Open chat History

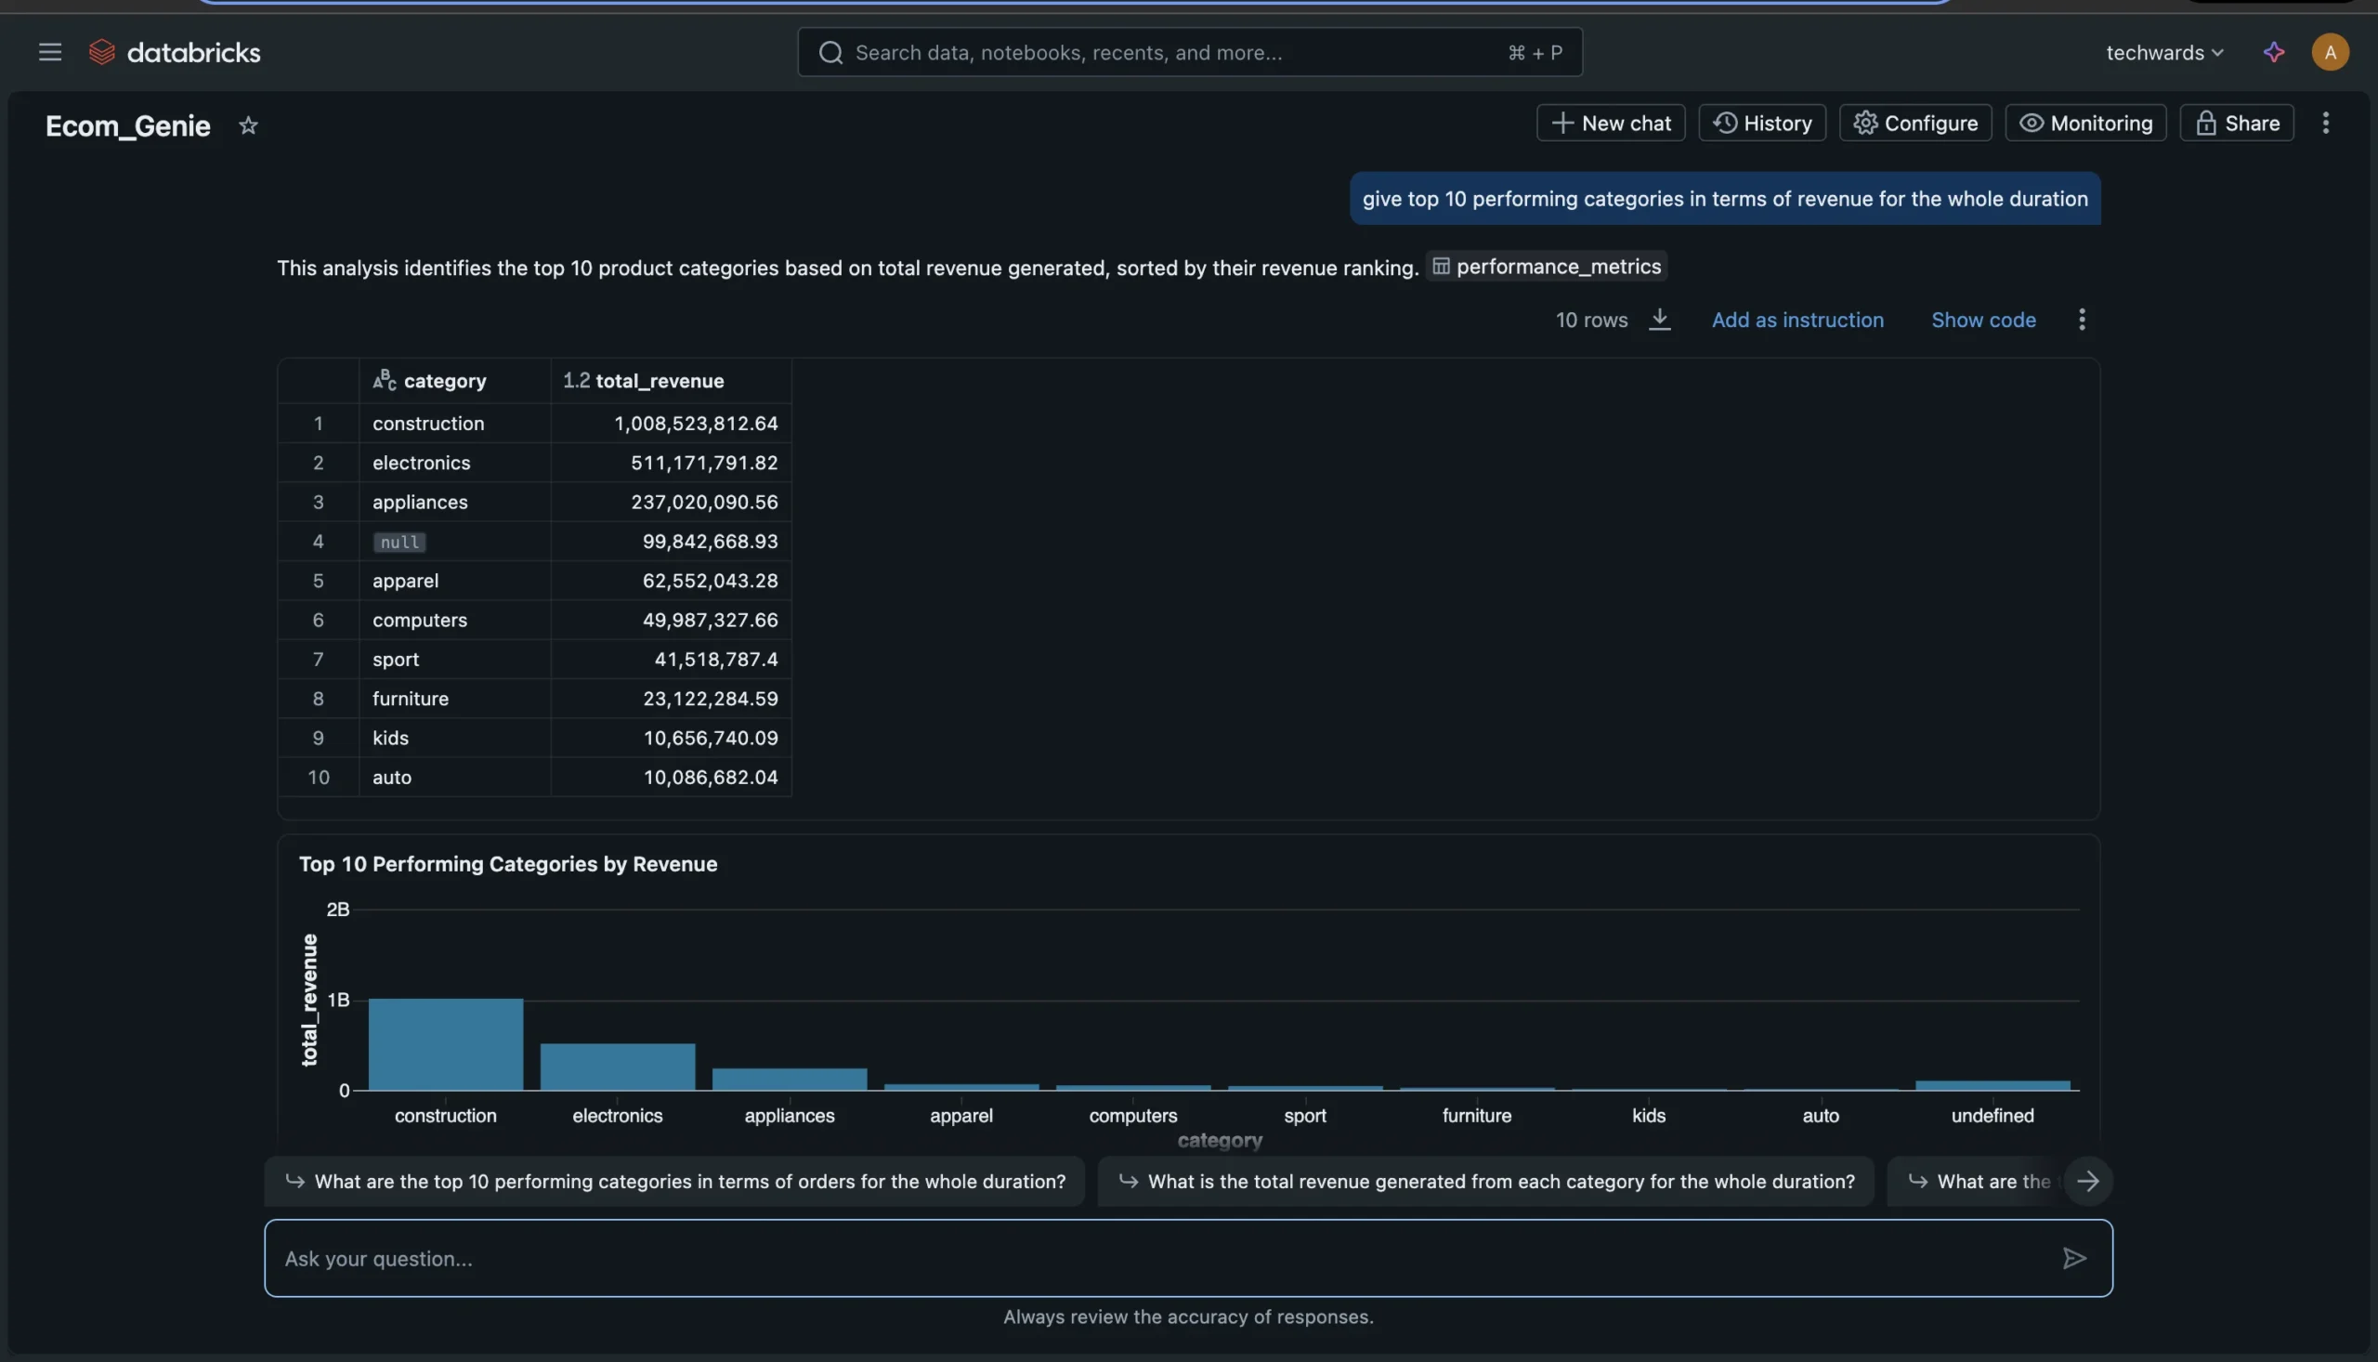1762,124
